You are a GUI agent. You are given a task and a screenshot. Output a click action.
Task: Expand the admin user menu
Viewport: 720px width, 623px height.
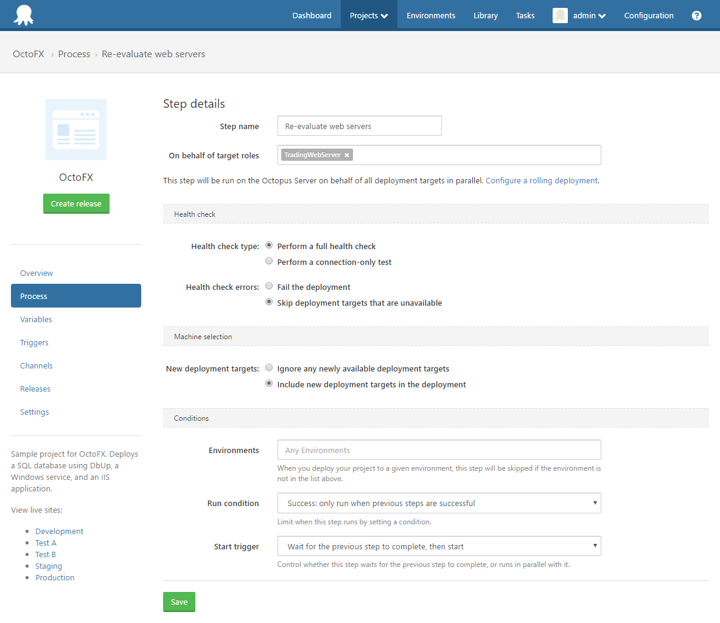click(x=589, y=16)
